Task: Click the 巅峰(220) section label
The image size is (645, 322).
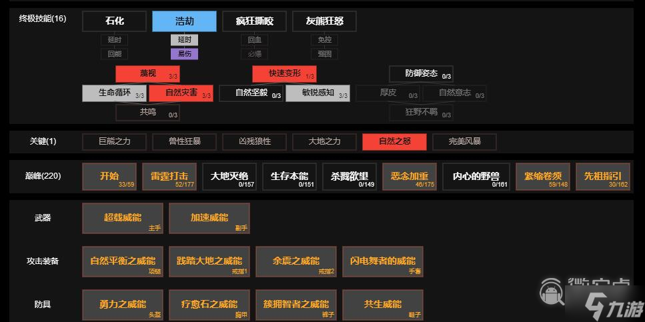Action: pyautogui.click(x=43, y=176)
